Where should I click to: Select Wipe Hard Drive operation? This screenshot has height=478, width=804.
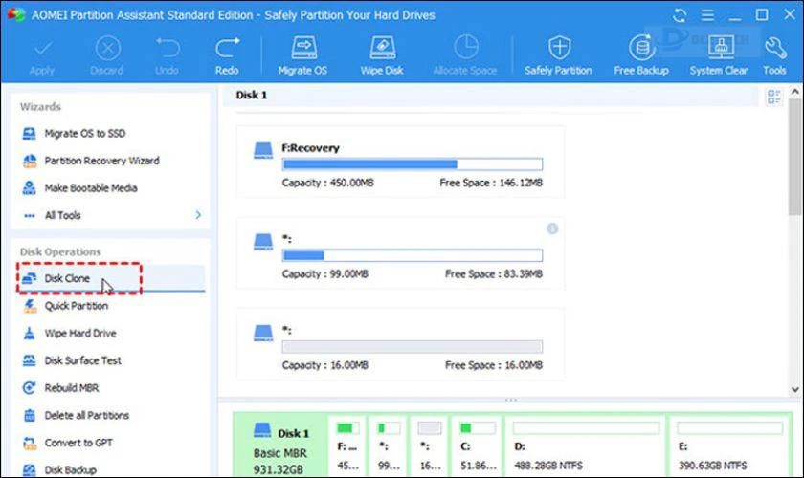coord(70,334)
